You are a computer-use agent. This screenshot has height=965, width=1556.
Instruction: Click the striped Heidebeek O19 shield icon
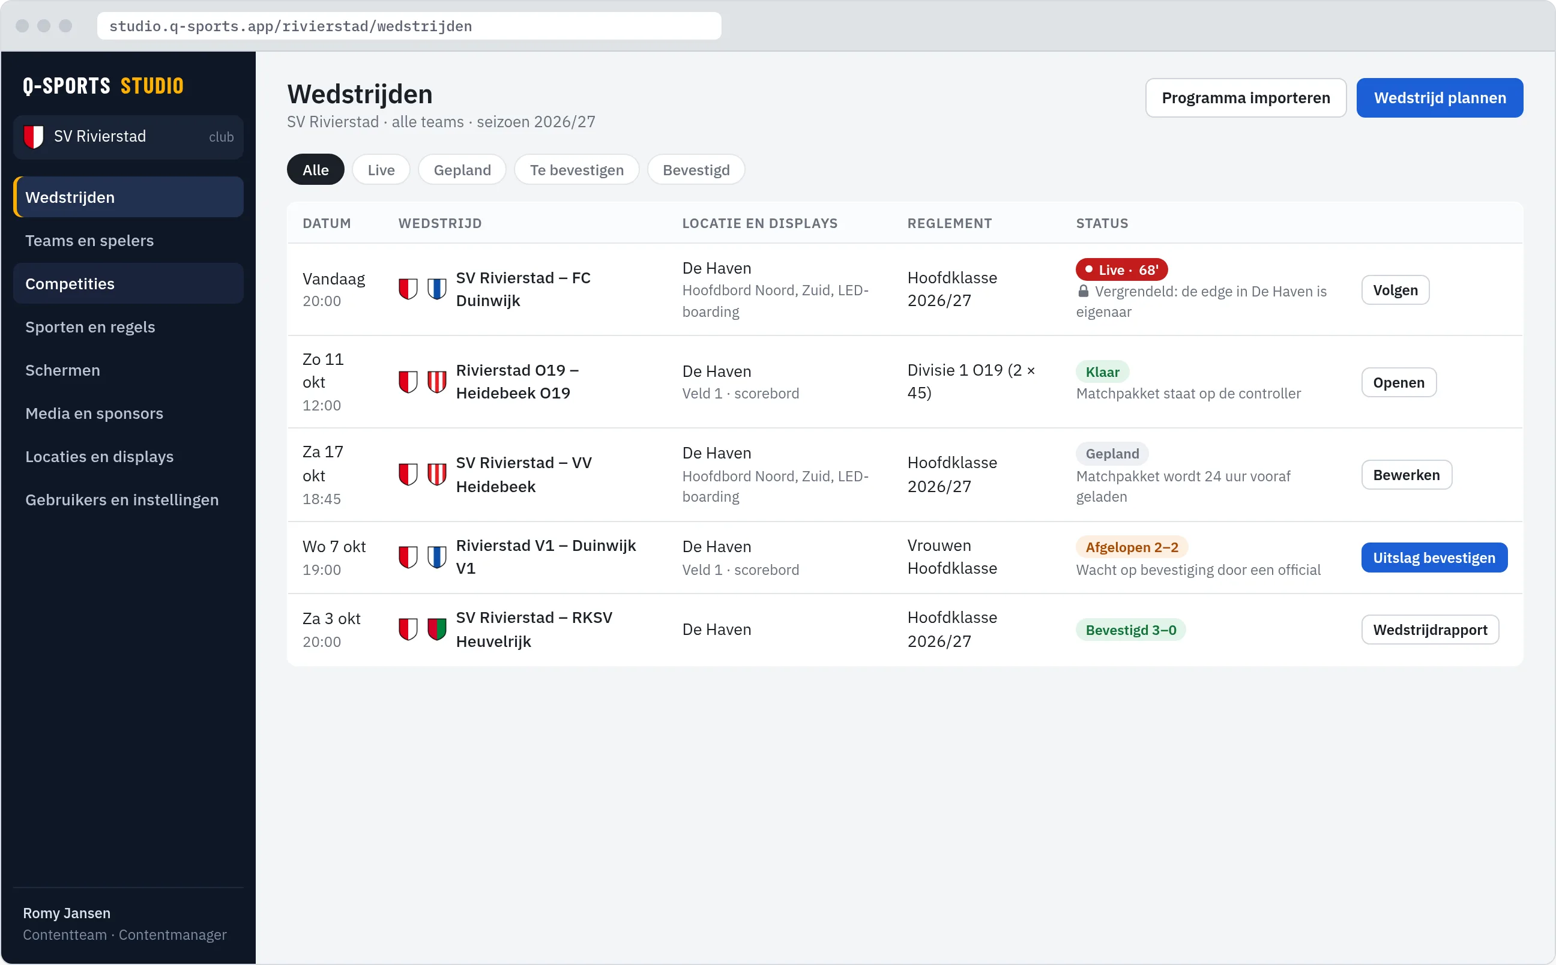[436, 382]
